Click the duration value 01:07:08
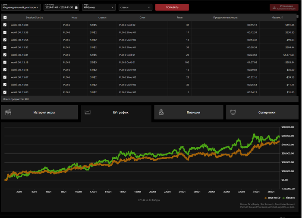The width and height of the screenshot is (302, 218). tap(252, 63)
